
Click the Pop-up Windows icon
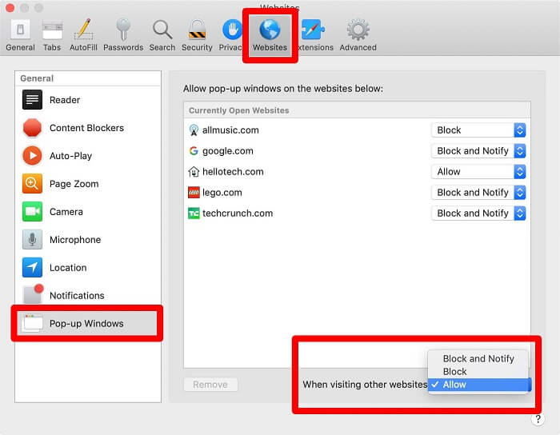(x=32, y=323)
